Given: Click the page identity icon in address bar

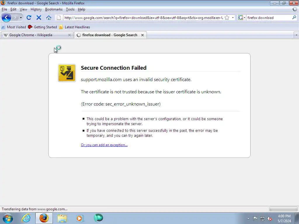Looking at the screenshot, I should (59, 18).
